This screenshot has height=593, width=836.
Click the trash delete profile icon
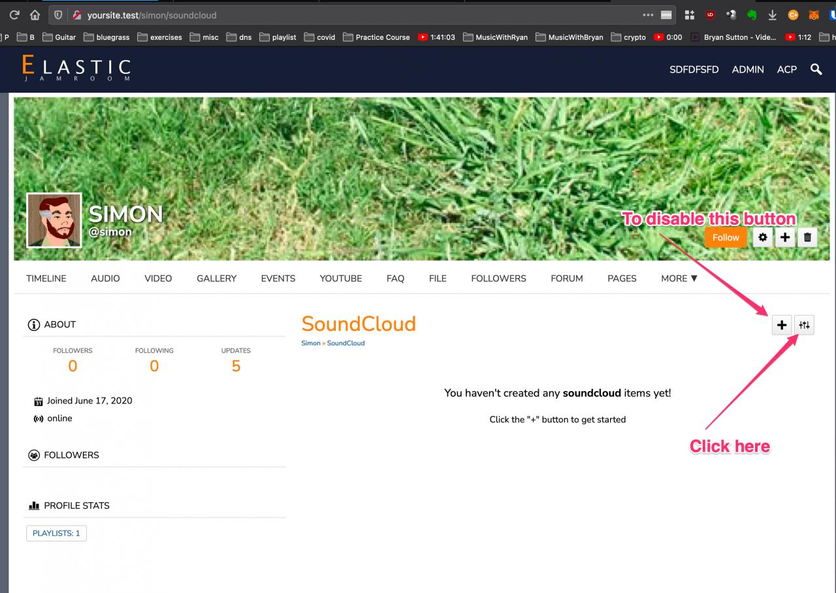pos(807,238)
